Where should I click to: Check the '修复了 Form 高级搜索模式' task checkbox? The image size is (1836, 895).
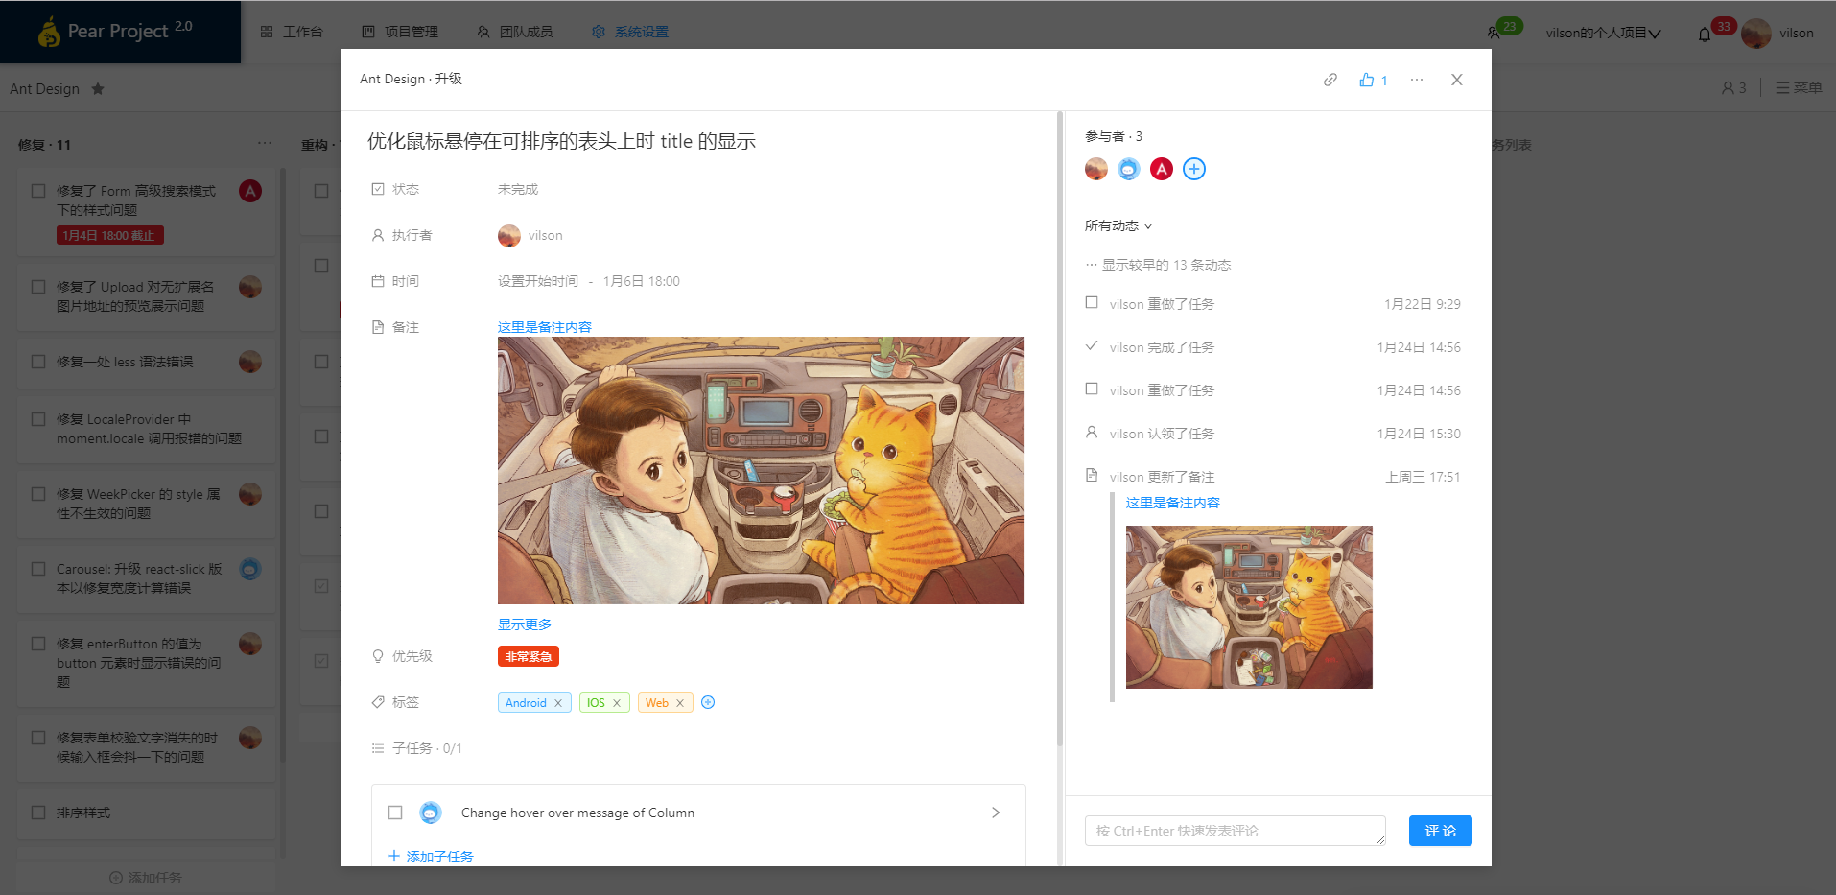(x=38, y=191)
